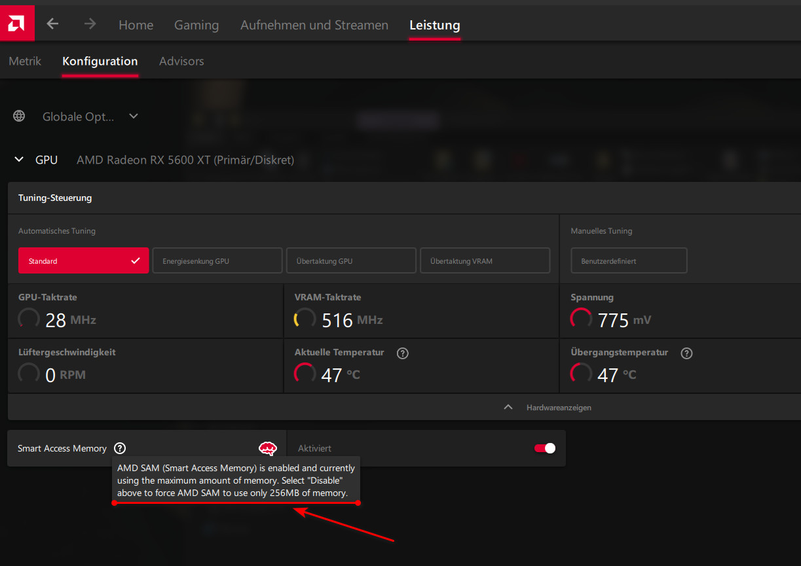Open the Gaming tab

point(196,25)
